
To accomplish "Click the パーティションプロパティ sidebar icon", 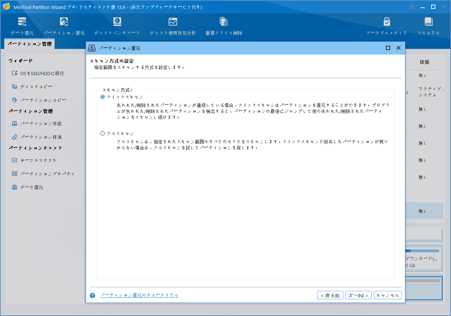I will pyautogui.click(x=15, y=174).
